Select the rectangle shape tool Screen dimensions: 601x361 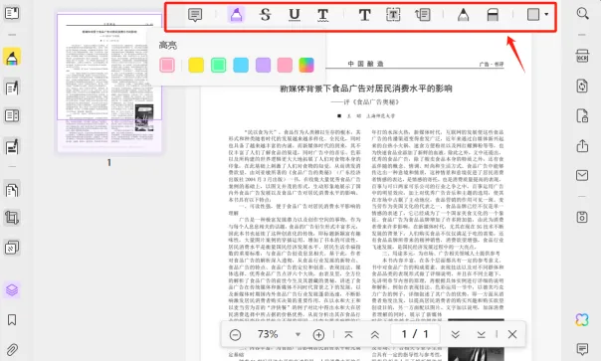(x=533, y=15)
